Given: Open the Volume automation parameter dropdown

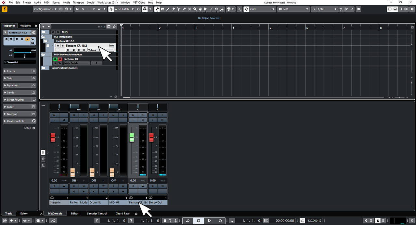Looking at the screenshot, I should pyautogui.click(x=101, y=50).
